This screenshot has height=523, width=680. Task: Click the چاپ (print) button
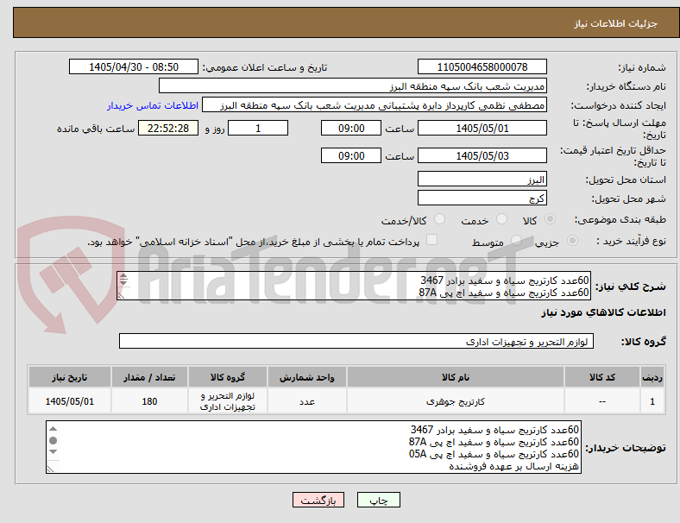pyautogui.click(x=378, y=500)
